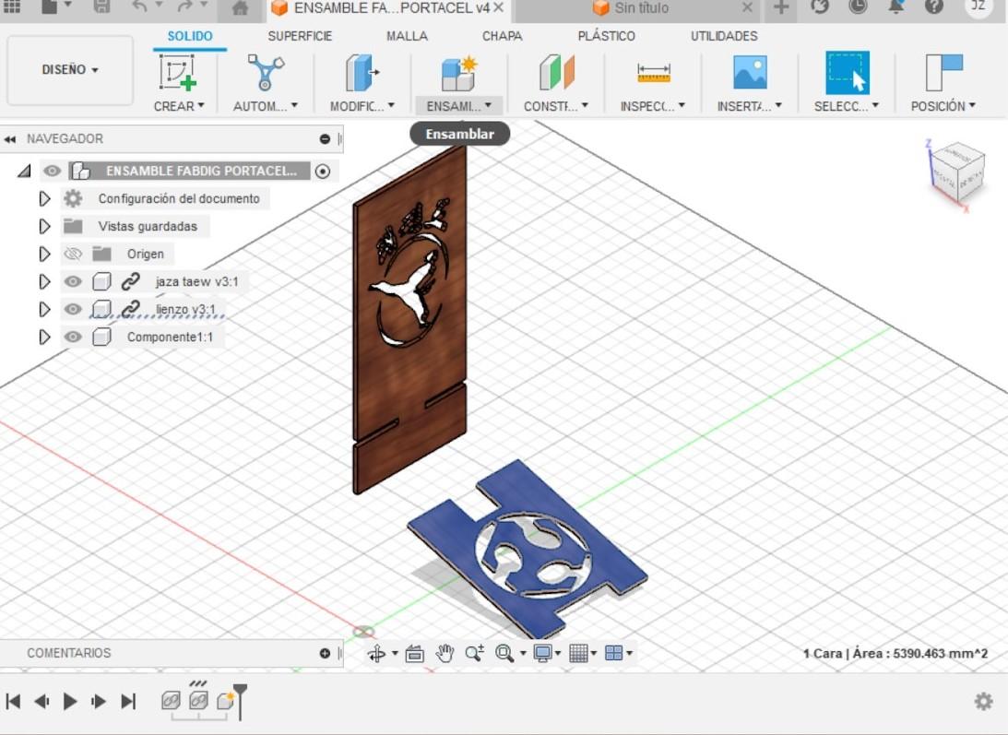Click the Zoom Window magnifier icon

(x=504, y=654)
